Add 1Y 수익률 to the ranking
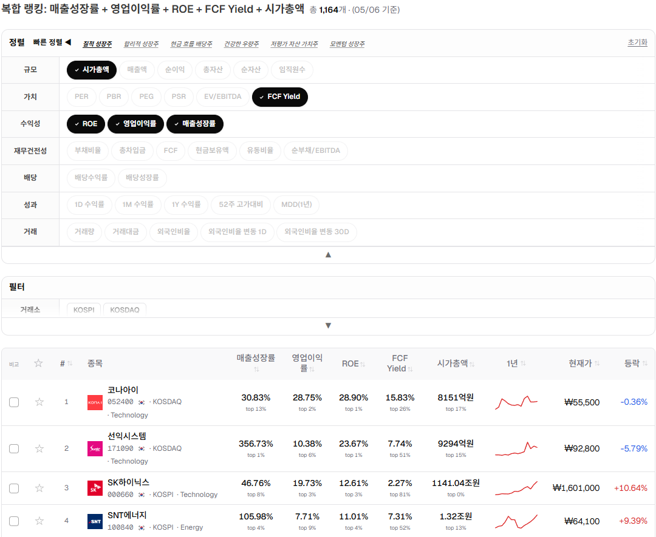 pos(186,204)
